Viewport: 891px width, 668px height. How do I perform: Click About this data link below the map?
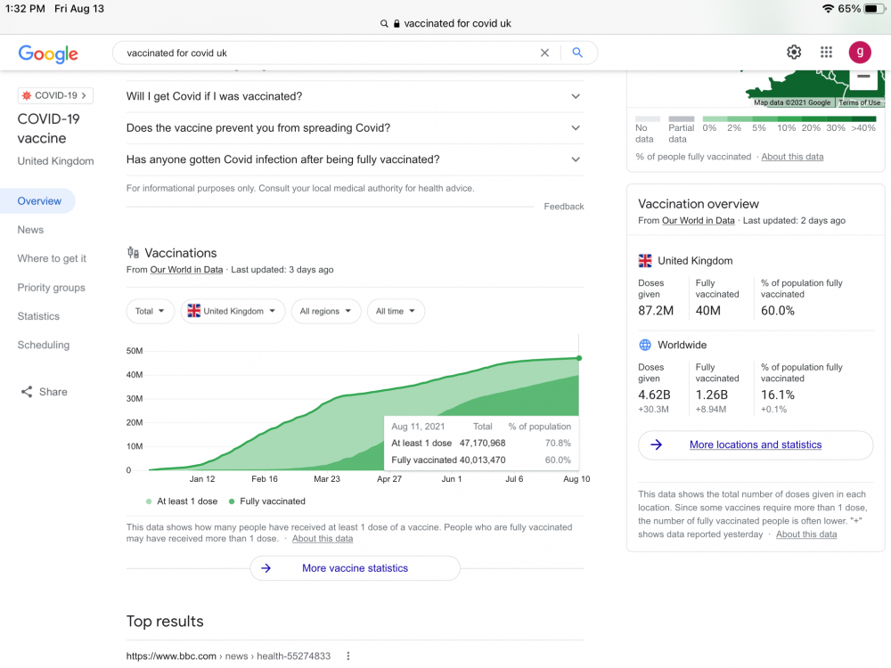point(792,157)
